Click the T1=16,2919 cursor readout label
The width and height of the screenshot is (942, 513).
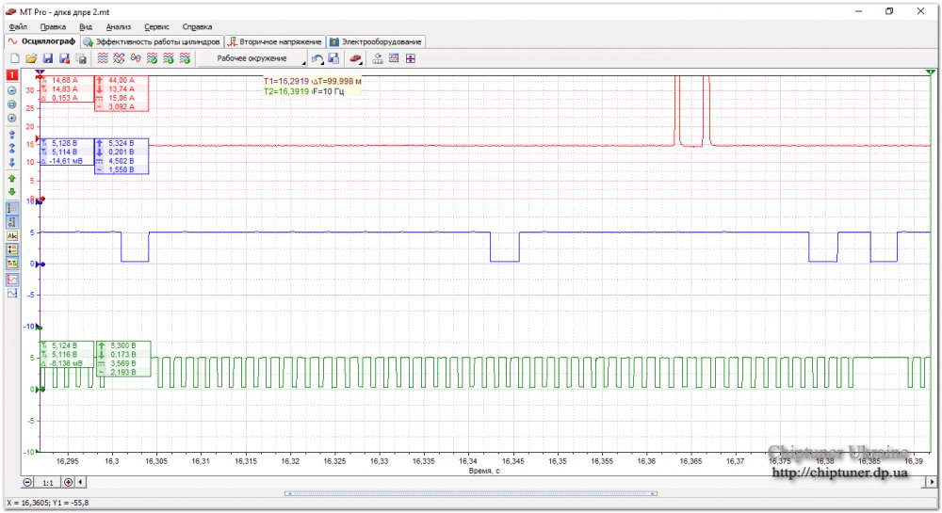[x=286, y=81]
